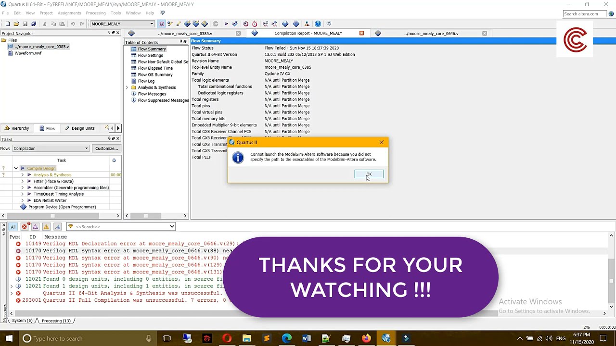
Task: Click the New file toolbar icon
Action: pyautogui.click(x=8, y=24)
